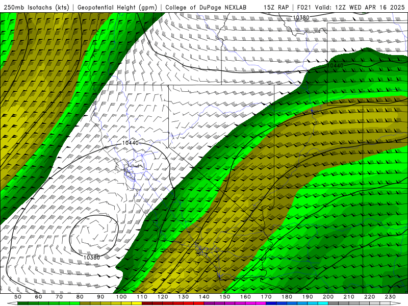Click the 150 label on the color scale

(x=225, y=297)
